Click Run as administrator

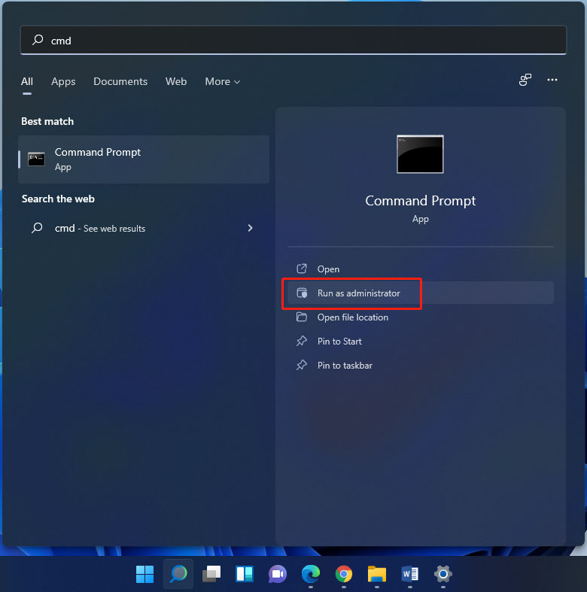(358, 293)
